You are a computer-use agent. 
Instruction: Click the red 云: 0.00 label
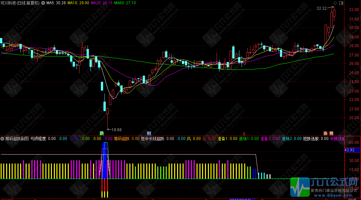[x=209, y=139]
